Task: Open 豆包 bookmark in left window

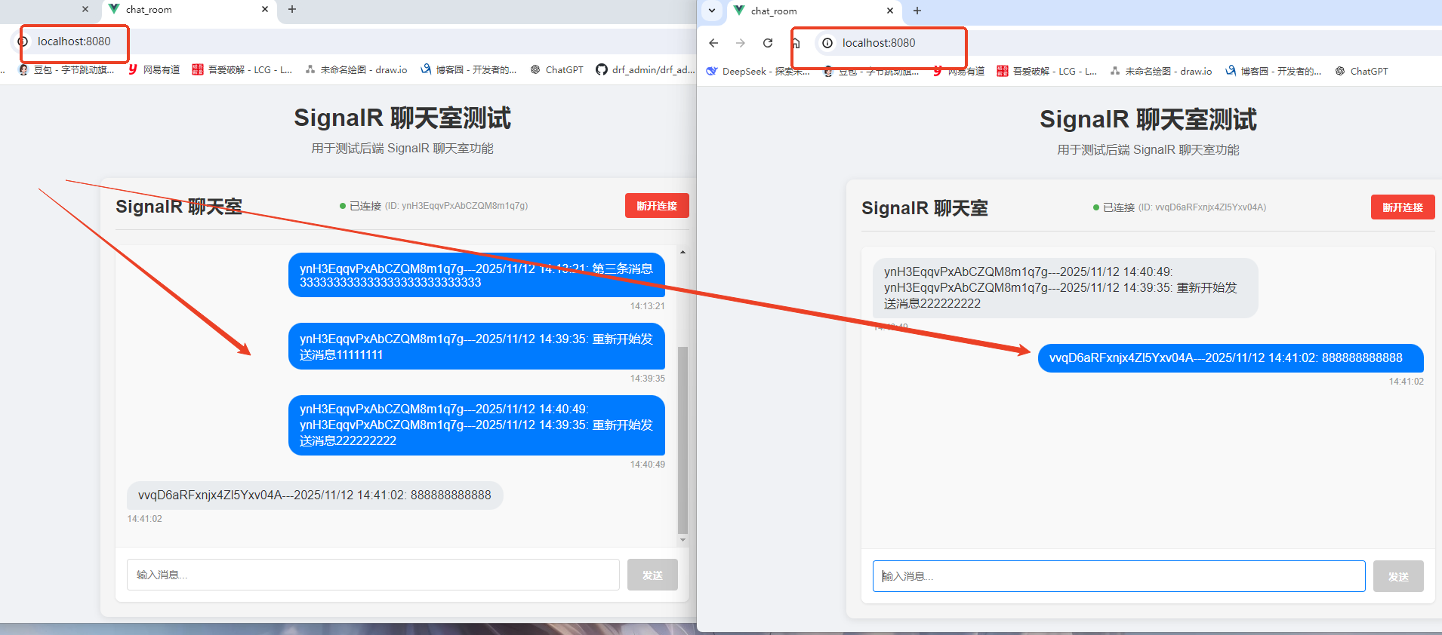Action: (66, 69)
